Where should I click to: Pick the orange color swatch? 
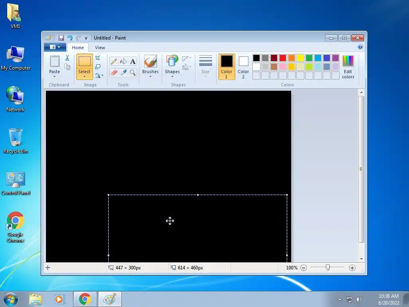tap(292, 58)
